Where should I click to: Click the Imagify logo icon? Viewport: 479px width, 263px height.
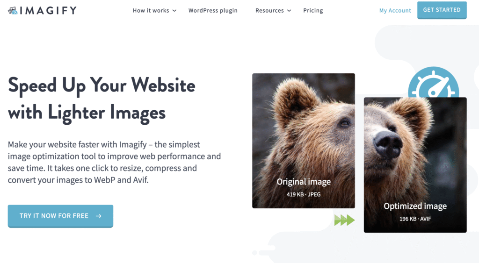point(13,11)
